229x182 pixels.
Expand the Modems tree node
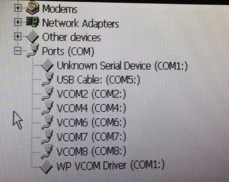[x=18, y=8]
